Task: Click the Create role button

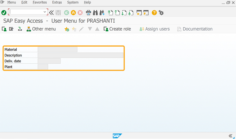Action: coord(117,29)
